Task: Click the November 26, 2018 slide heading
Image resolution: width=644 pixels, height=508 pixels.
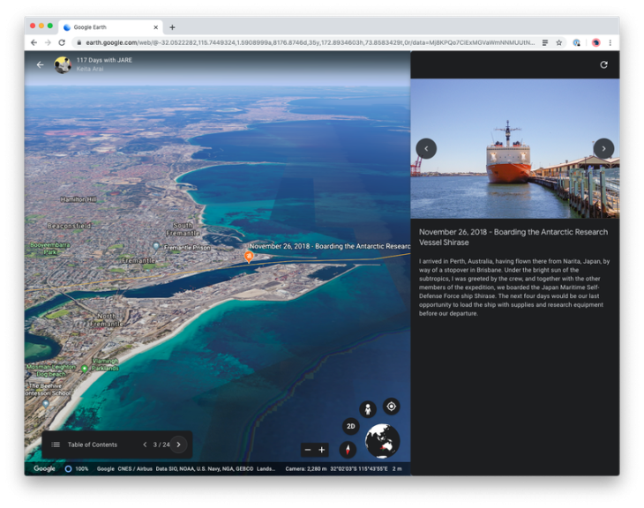Action: point(513,237)
